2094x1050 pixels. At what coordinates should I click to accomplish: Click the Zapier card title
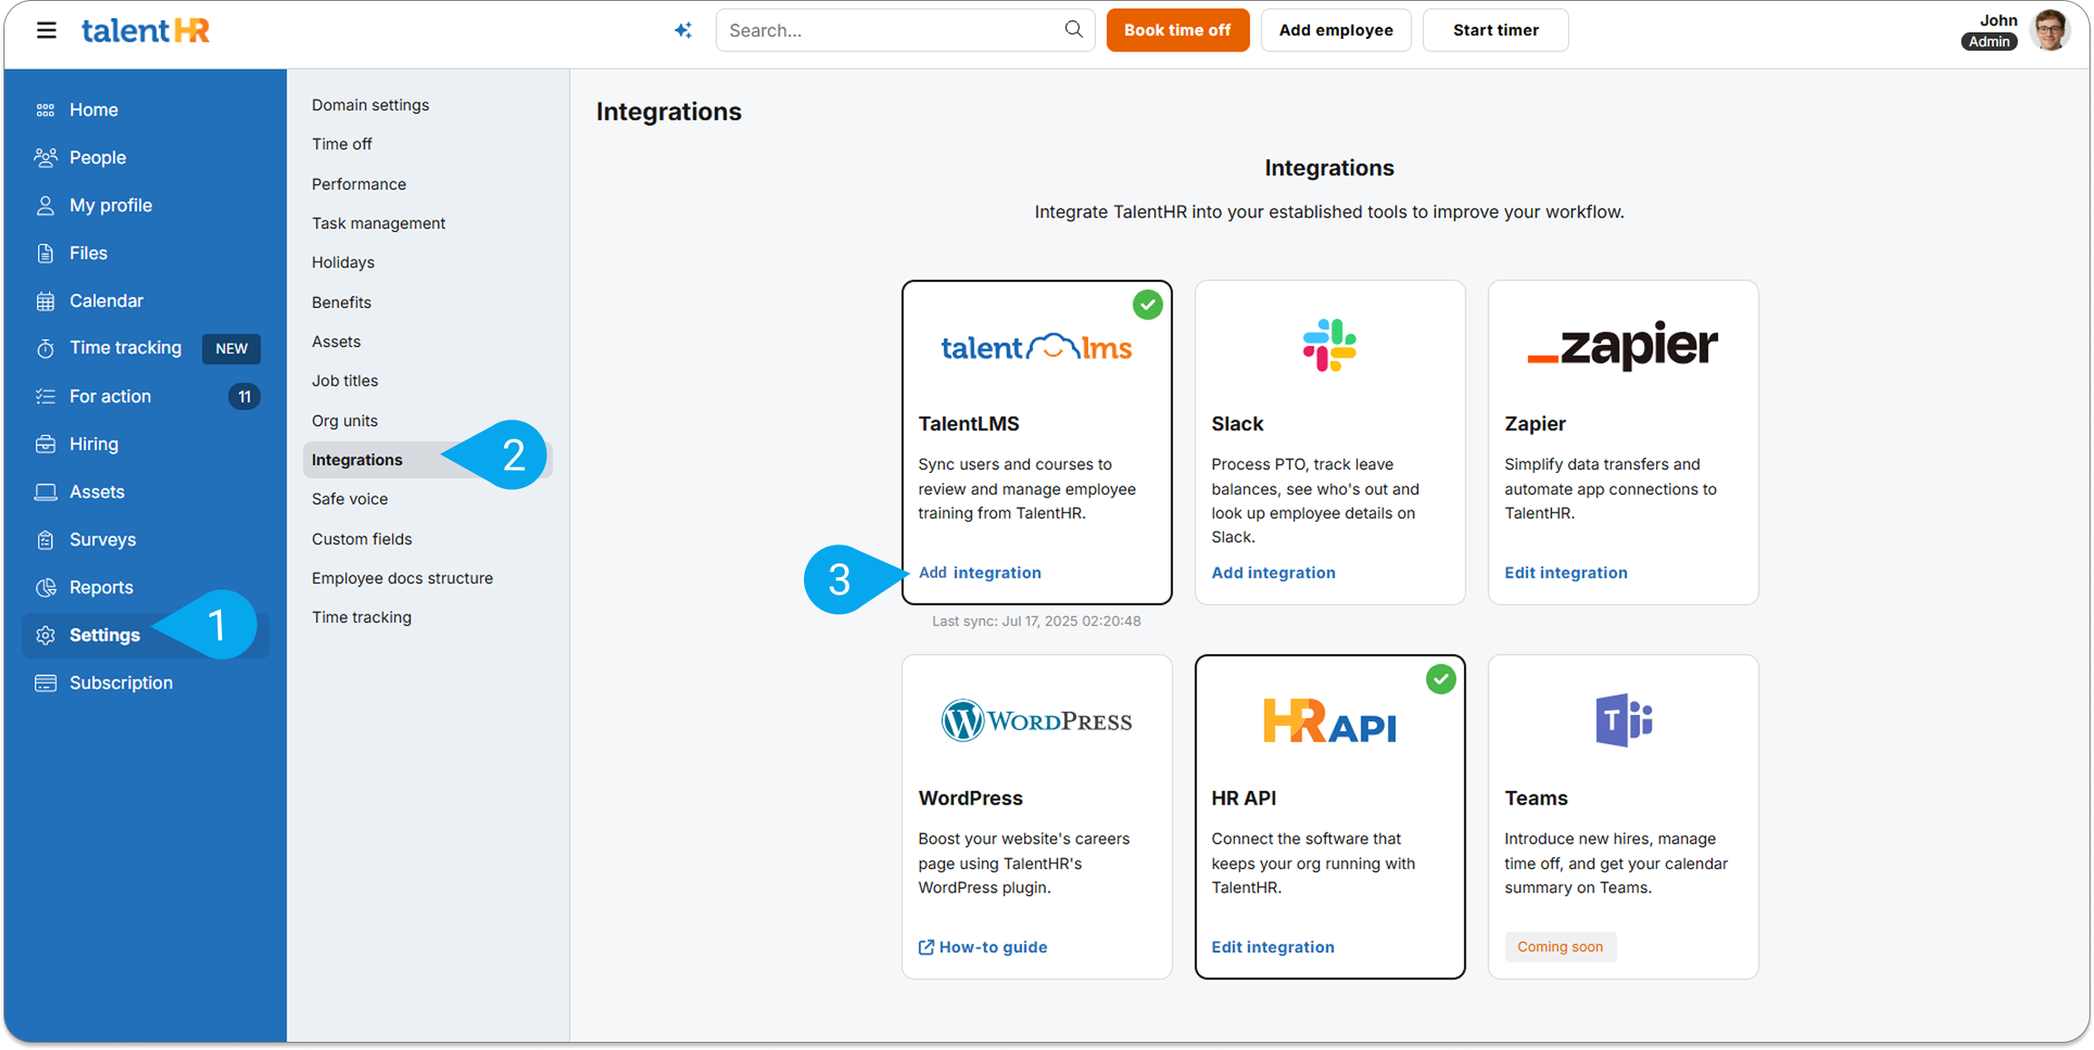[x=1535, y=424]
